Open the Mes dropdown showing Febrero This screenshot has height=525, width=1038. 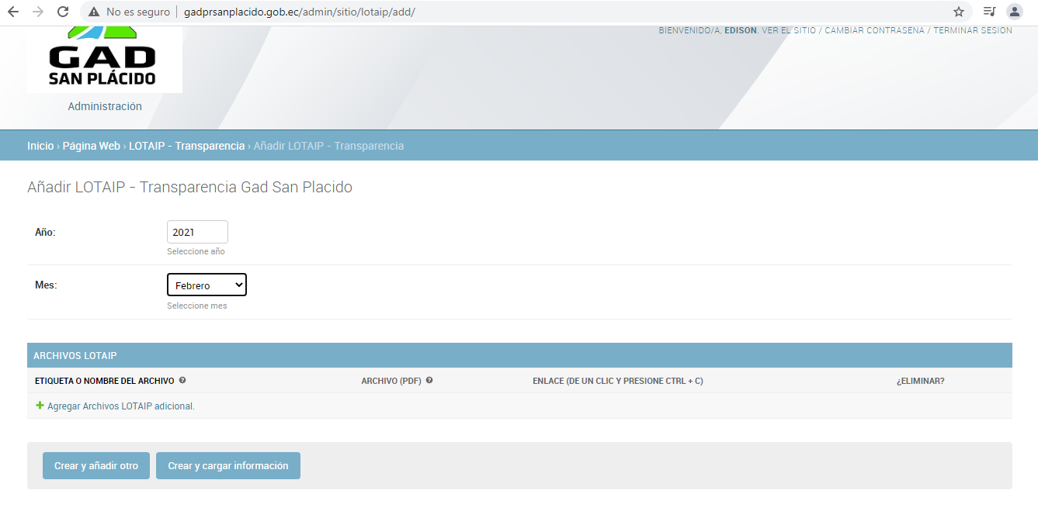pyautogui.click(x=207, y=285)
